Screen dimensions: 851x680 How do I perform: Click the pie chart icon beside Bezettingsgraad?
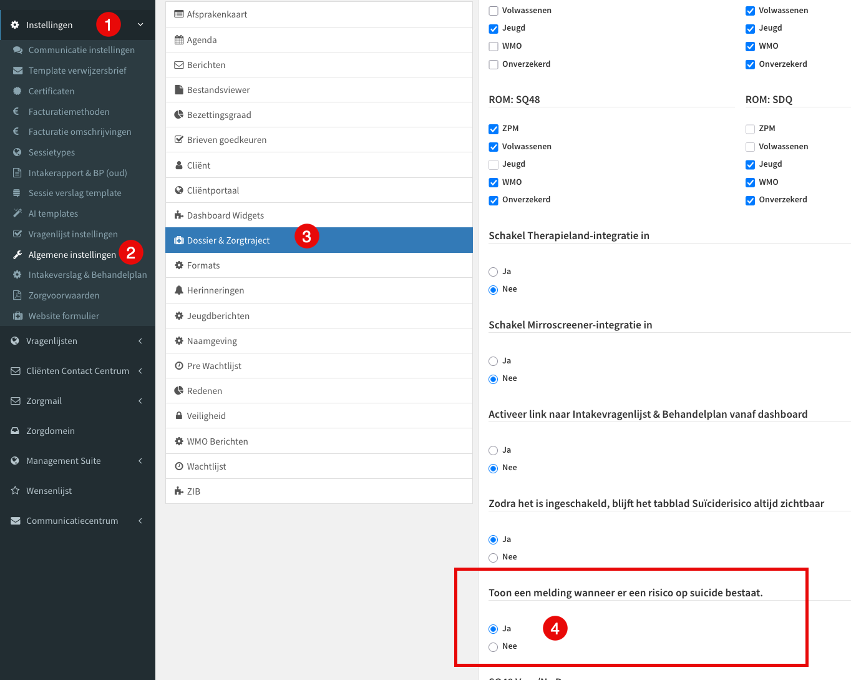click(179, 115)
